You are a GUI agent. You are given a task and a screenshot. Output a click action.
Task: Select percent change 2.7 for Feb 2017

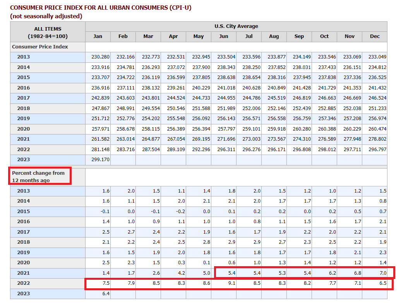point(131,232)
